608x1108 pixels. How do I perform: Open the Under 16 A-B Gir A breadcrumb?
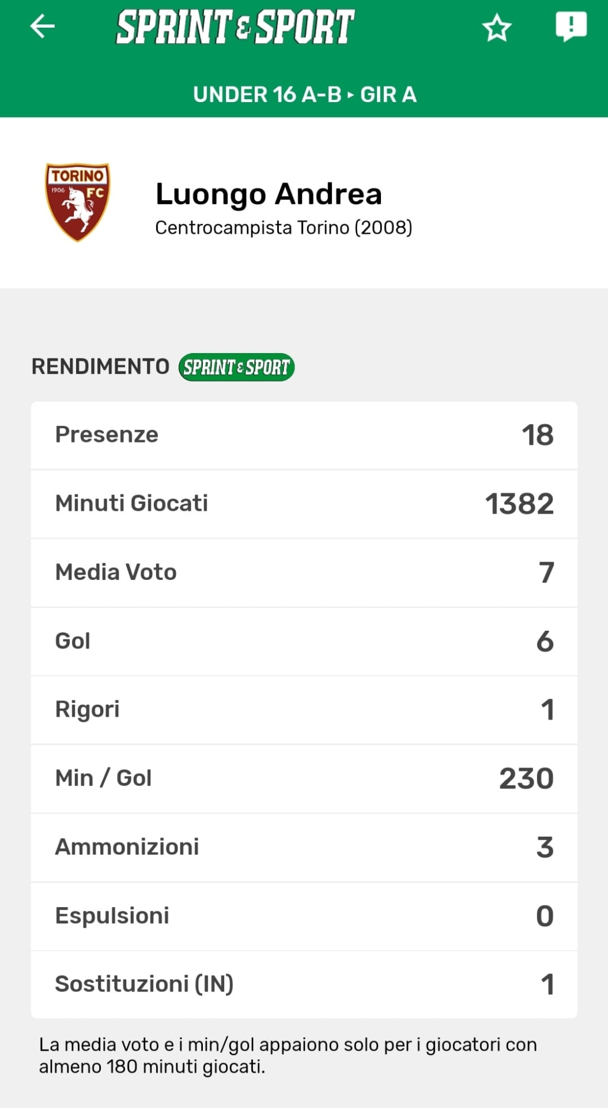[304, 95]
